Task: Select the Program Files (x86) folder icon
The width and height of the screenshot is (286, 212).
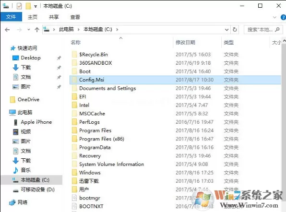Action: (x=74, y=139)
